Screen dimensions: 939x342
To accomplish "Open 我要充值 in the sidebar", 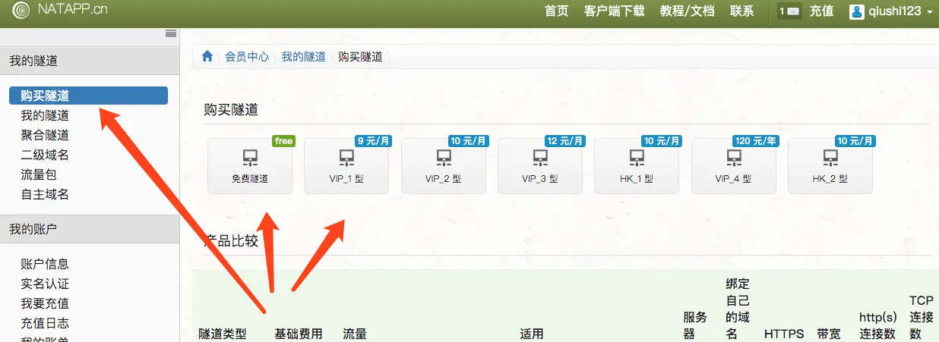I will (45, 303).
